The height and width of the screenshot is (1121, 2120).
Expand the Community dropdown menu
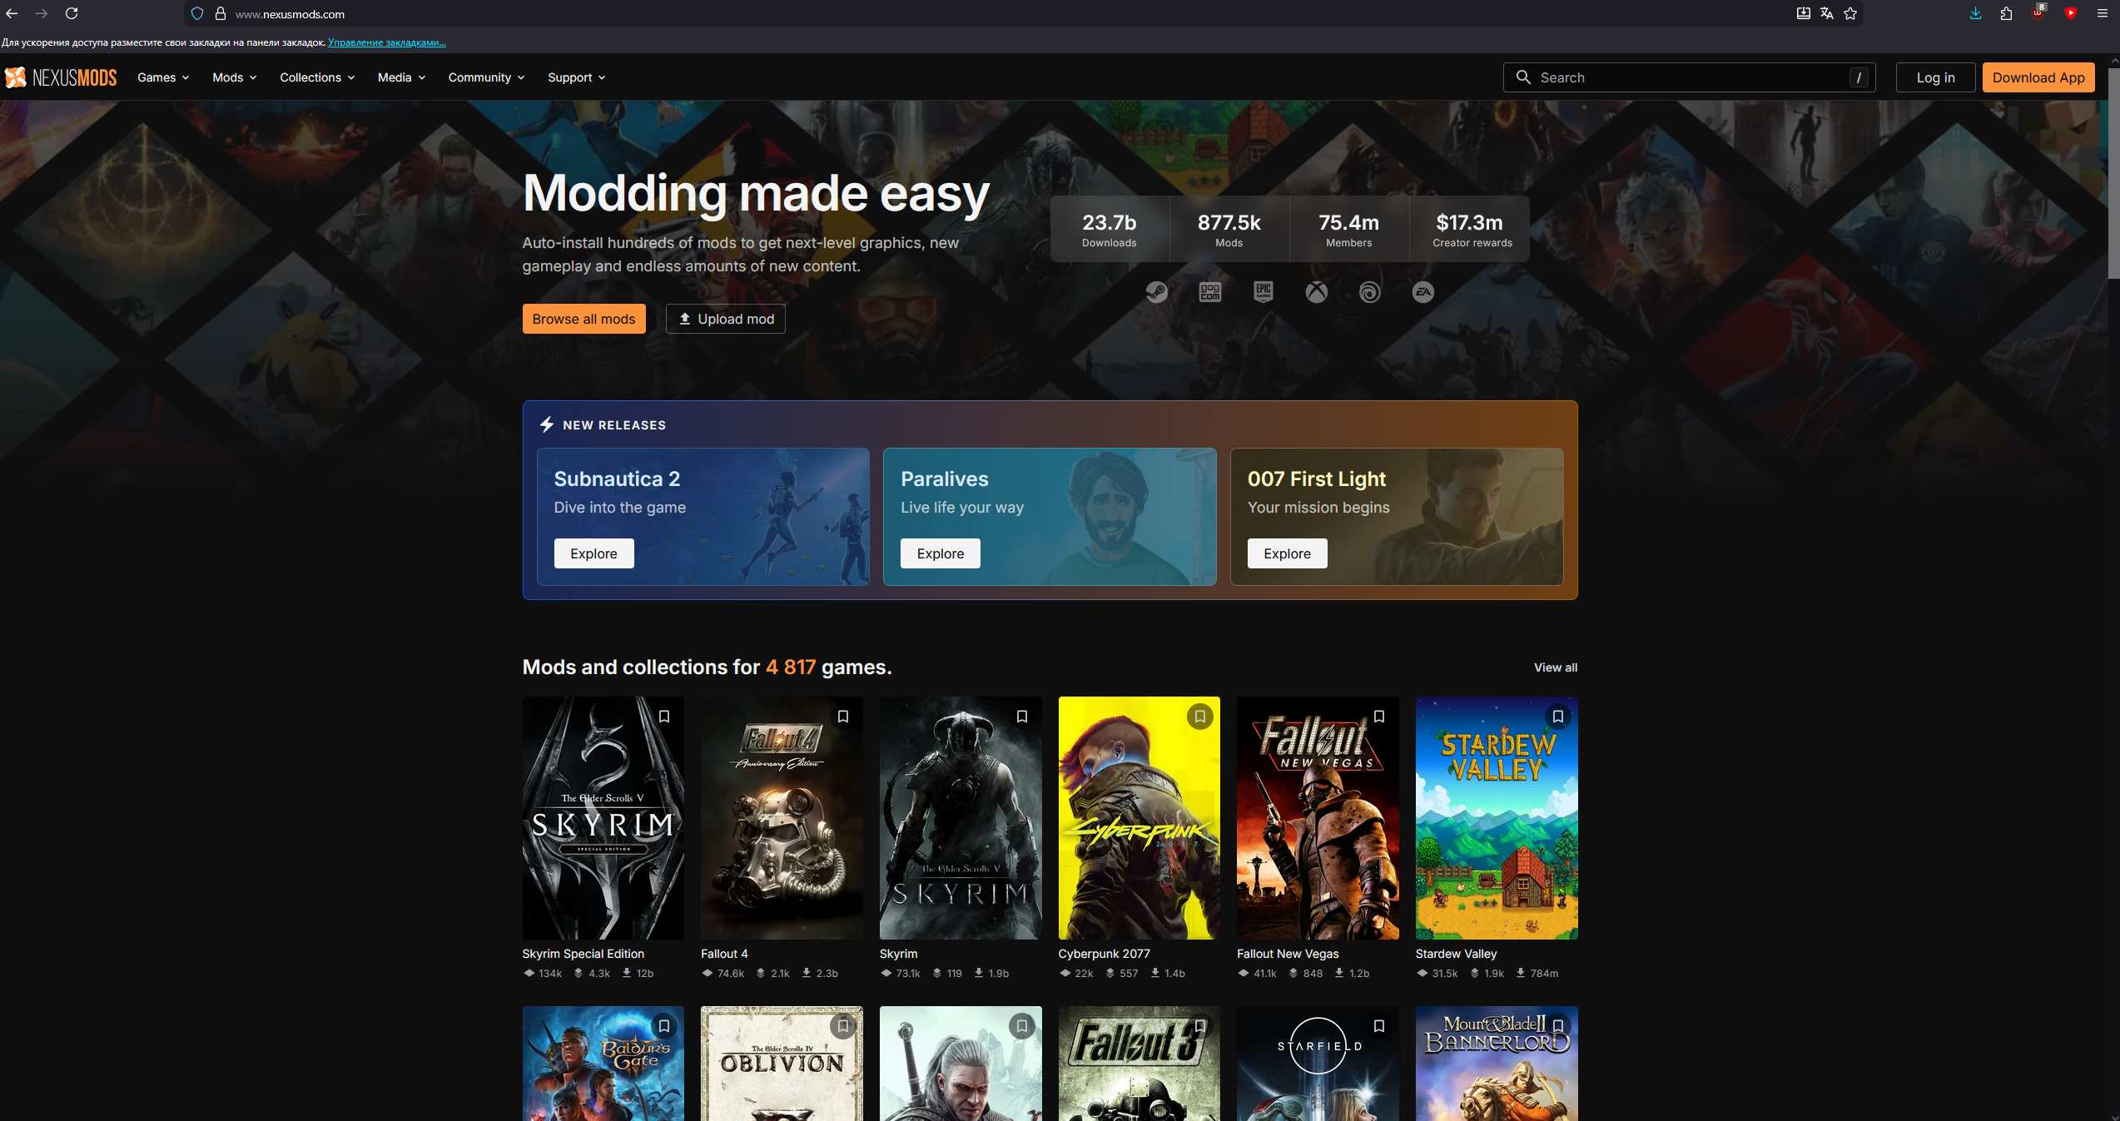486,77
